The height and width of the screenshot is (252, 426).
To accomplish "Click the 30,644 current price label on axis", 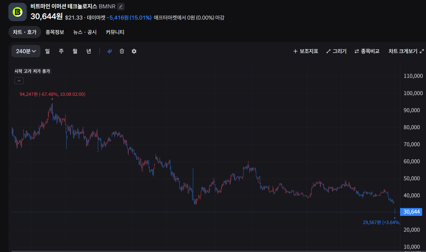I will [411, 212].
